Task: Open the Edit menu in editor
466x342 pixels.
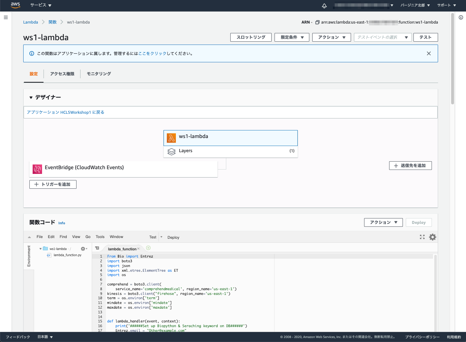Action: (51, 237)
